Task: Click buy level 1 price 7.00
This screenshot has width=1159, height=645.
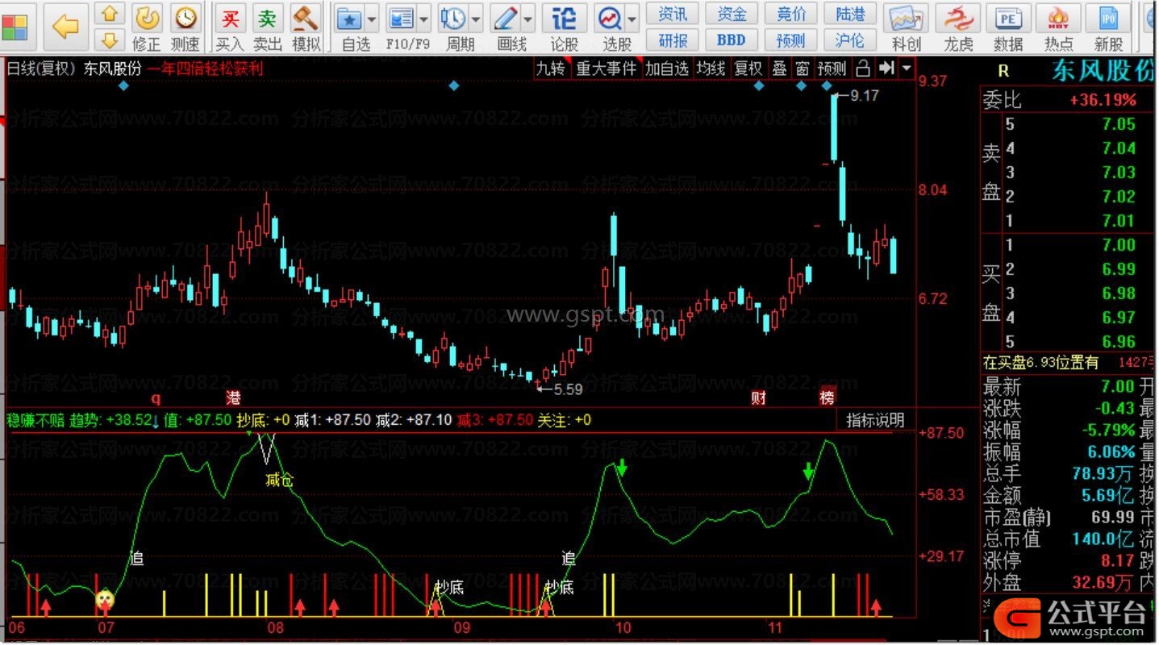Action: (x=1119, y=245)
